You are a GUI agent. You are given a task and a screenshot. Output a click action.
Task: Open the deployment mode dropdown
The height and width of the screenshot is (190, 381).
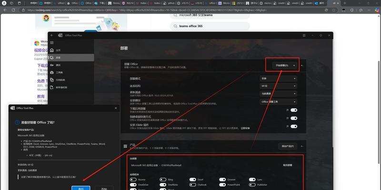(278, 78)
